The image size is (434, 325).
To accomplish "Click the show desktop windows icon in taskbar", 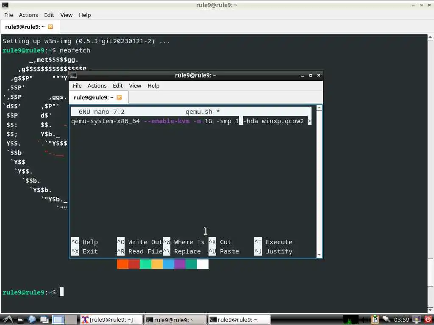I will click(x=44, y=320).
